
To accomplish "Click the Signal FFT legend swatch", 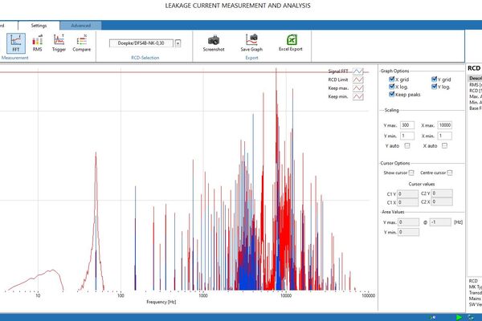I will coord(357,71).
